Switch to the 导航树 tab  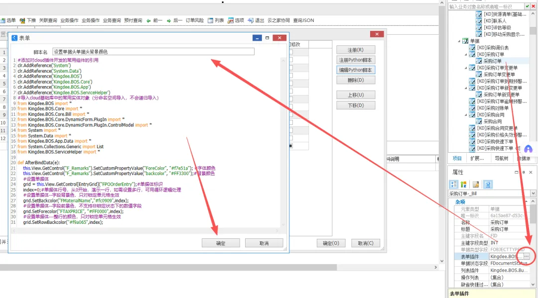(x=501, y=158)
